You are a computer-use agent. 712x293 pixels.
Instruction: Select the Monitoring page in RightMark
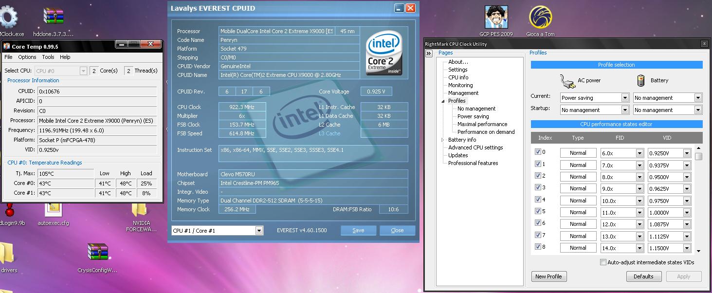(460, 85)
